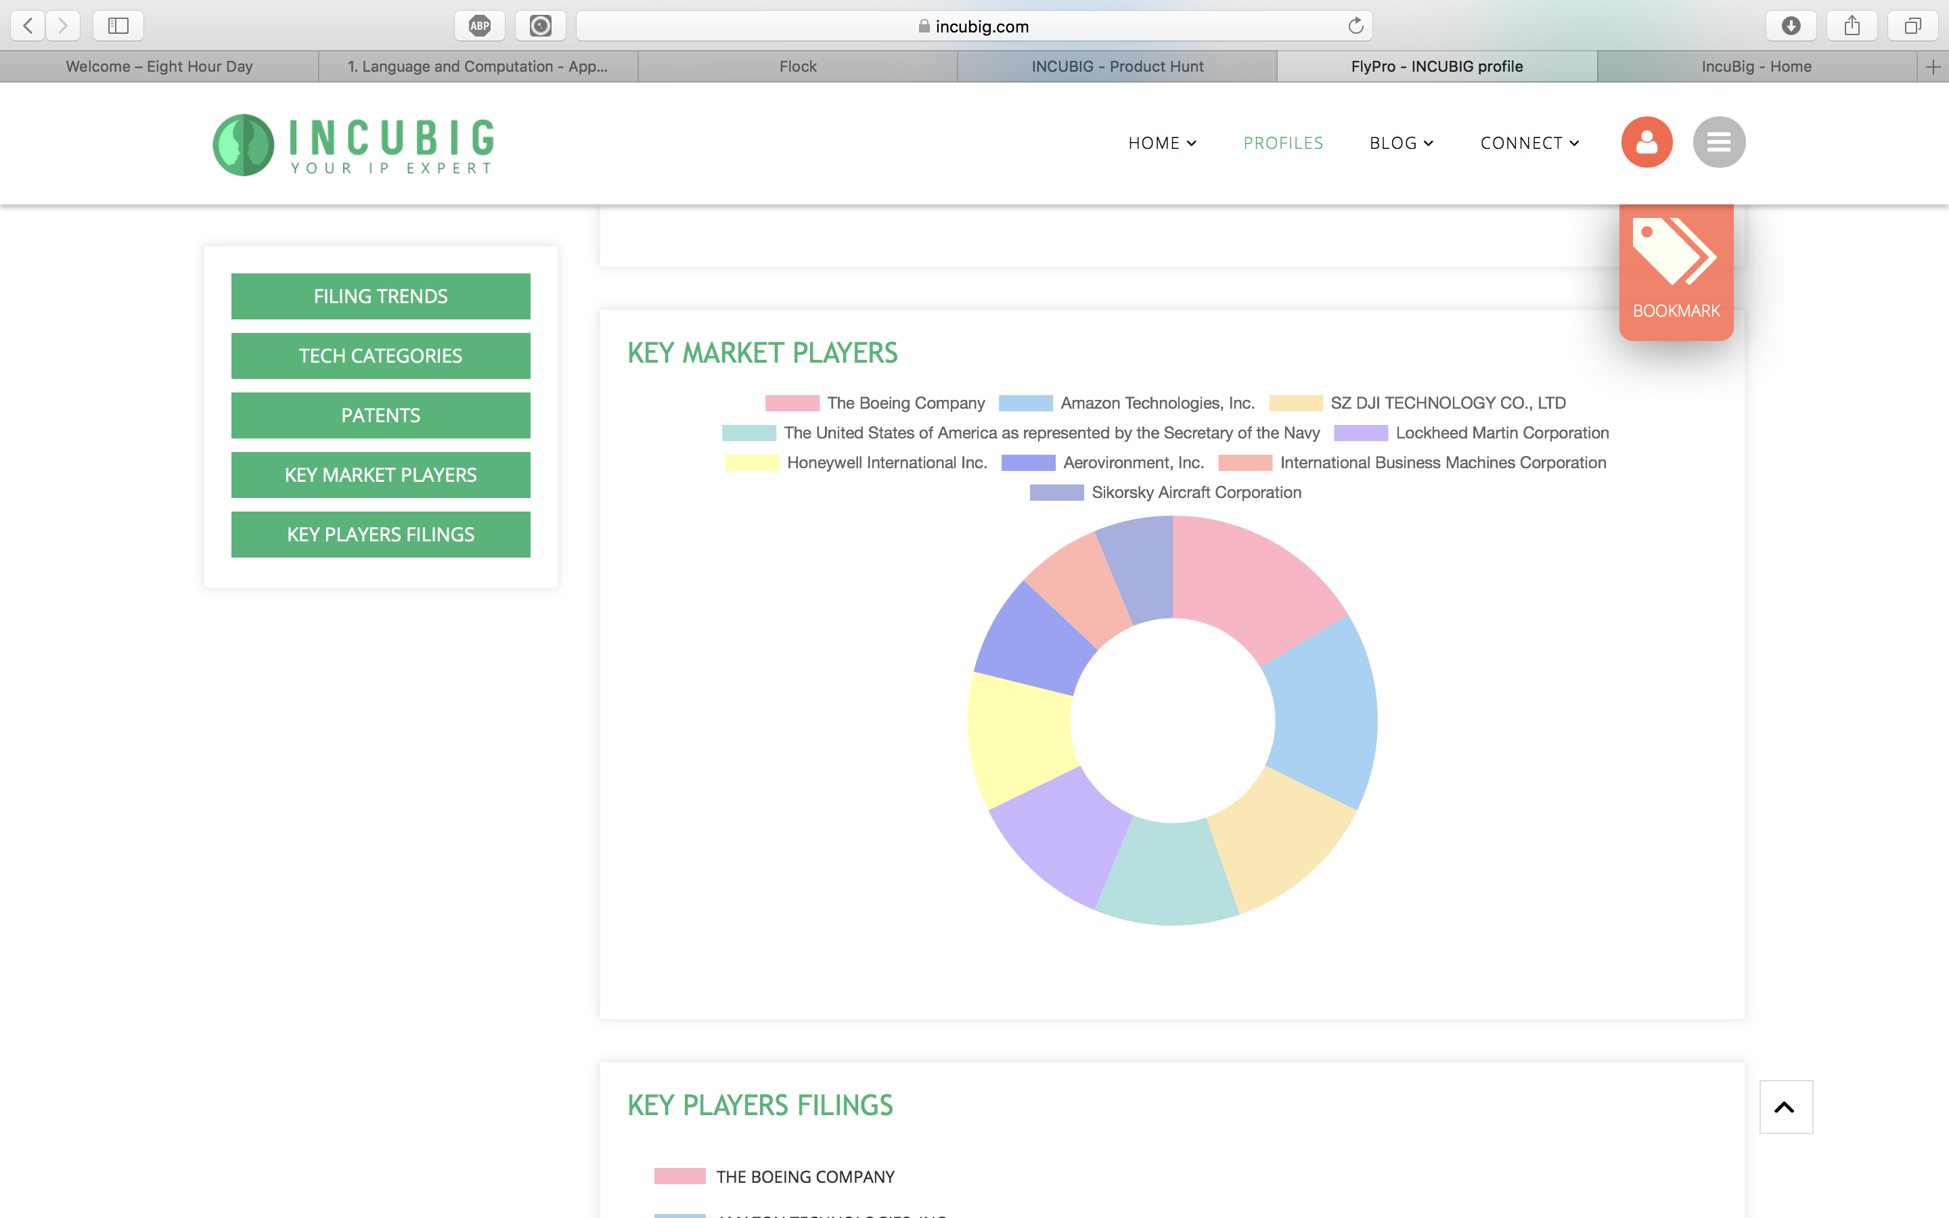Expand the BLOG dropdown menu
Image resolution: width=1949 pixels, height=1218 pixels.
coord(1401,143)
